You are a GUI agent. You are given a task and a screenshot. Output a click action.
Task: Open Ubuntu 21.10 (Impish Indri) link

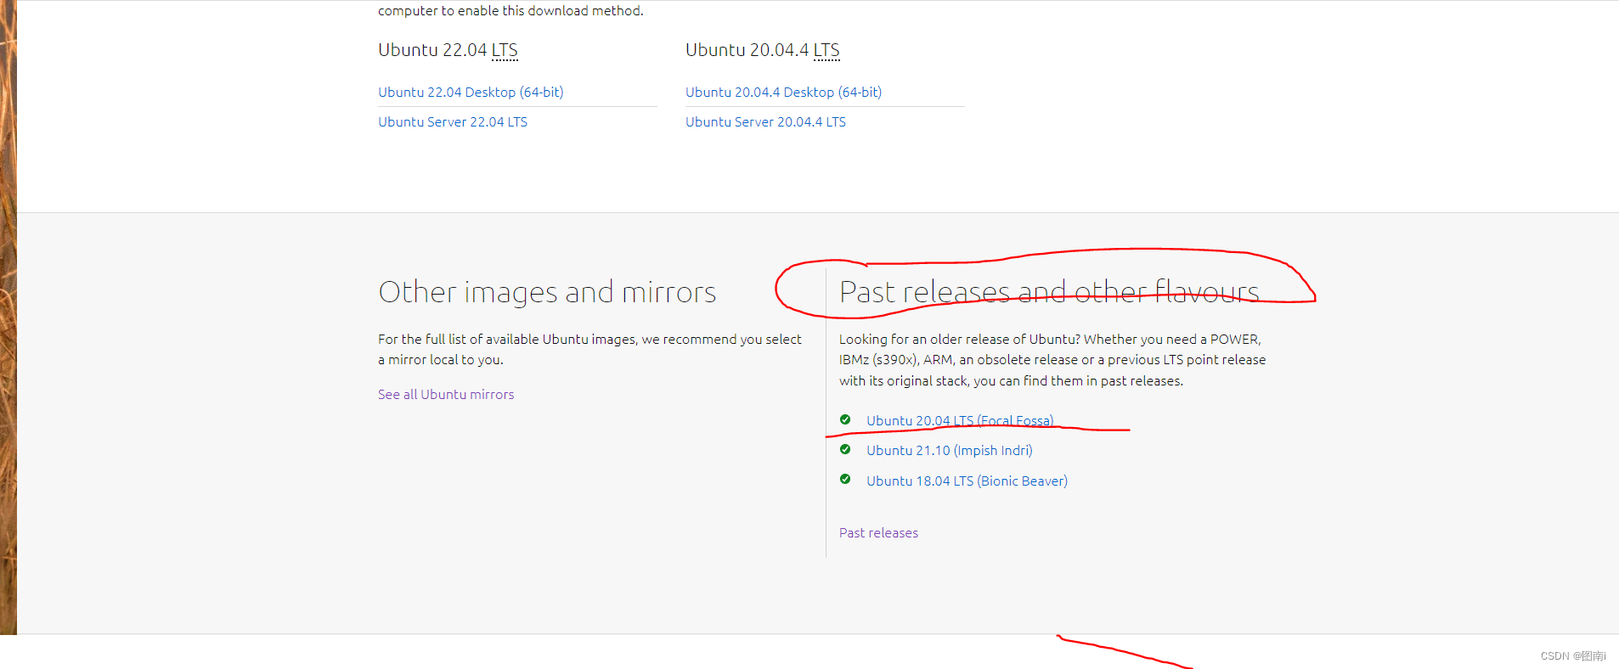pyautogui.click(x=950, y=450)
